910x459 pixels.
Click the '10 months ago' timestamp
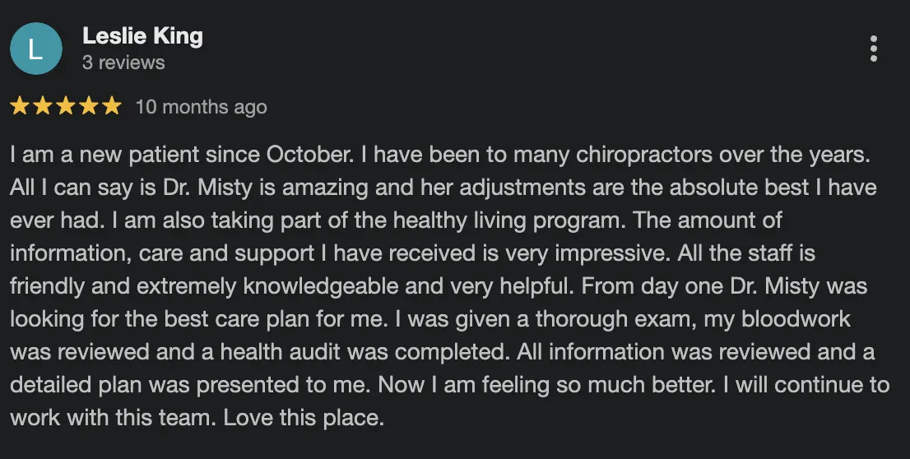coord(202,108)
